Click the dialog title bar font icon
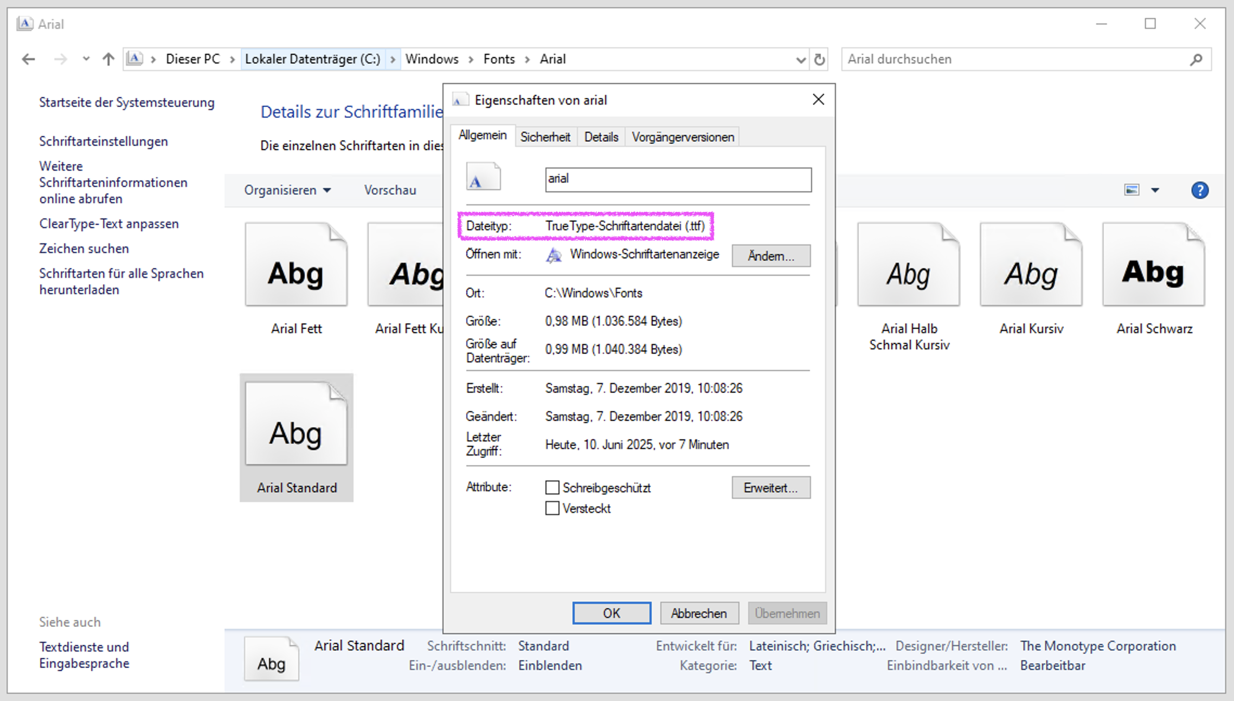Image resolution: width=1234 pixels, height=701 pixels. (x=460, y=100)
